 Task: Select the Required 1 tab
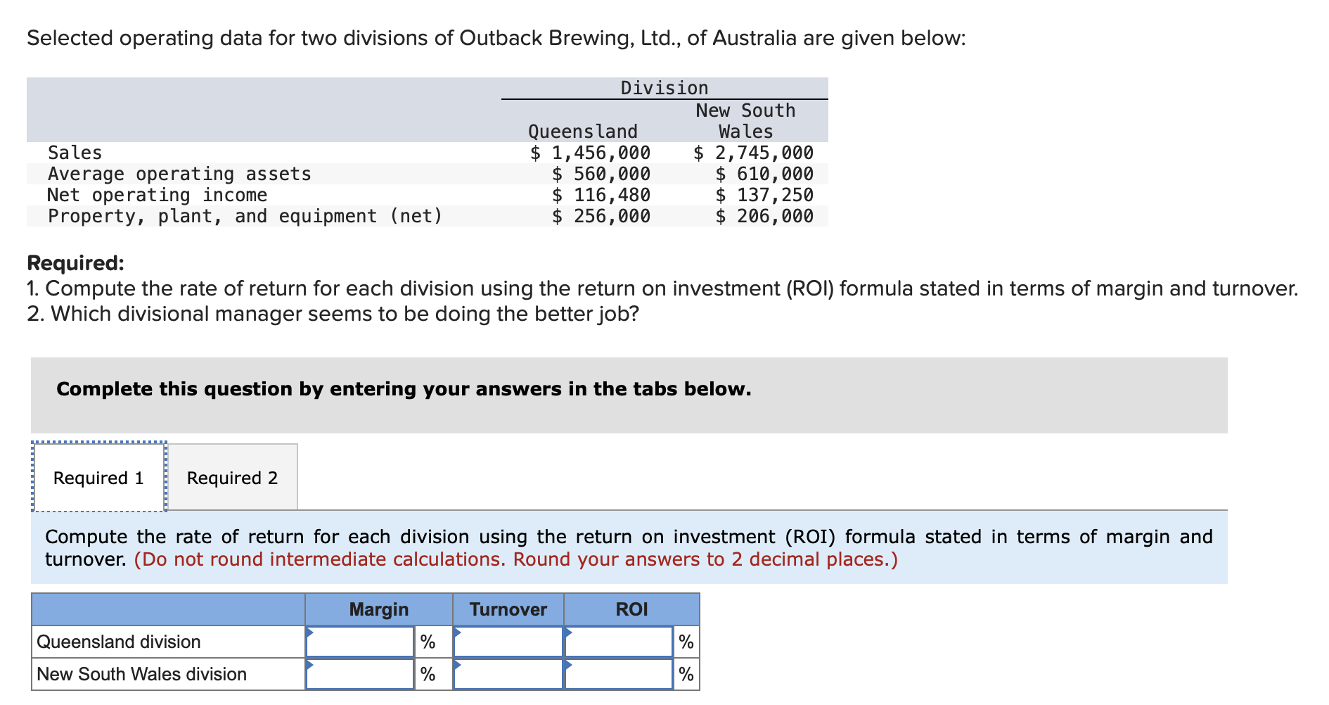tap(98, 478)
